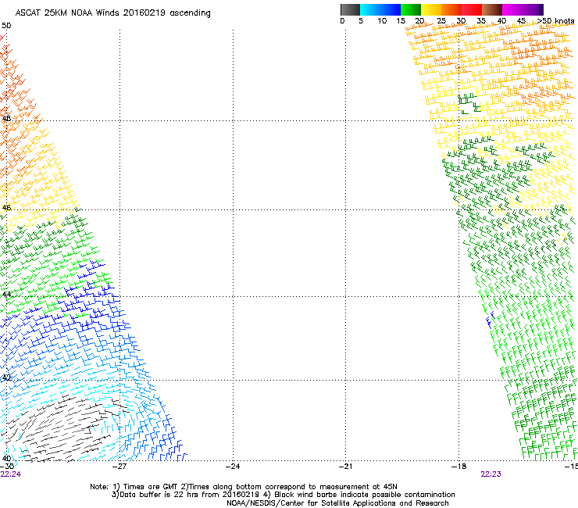This screenshot has width=578, height=508.
Task: Click the latitude label 42
Action: [x=6, y=377]
